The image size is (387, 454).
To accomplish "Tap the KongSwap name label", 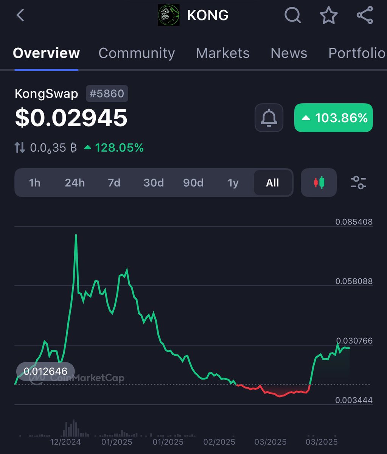I will [x=46, y=93].
